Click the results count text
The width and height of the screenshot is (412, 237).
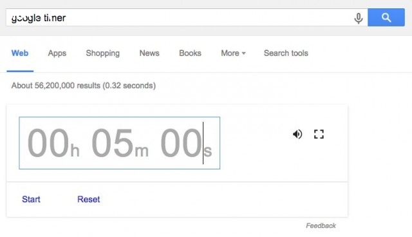pyautogui.click(x=84, y=86)
